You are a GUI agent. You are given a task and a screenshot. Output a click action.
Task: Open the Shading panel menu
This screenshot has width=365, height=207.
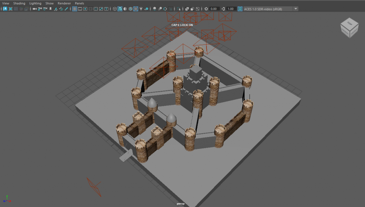(19, 3)
